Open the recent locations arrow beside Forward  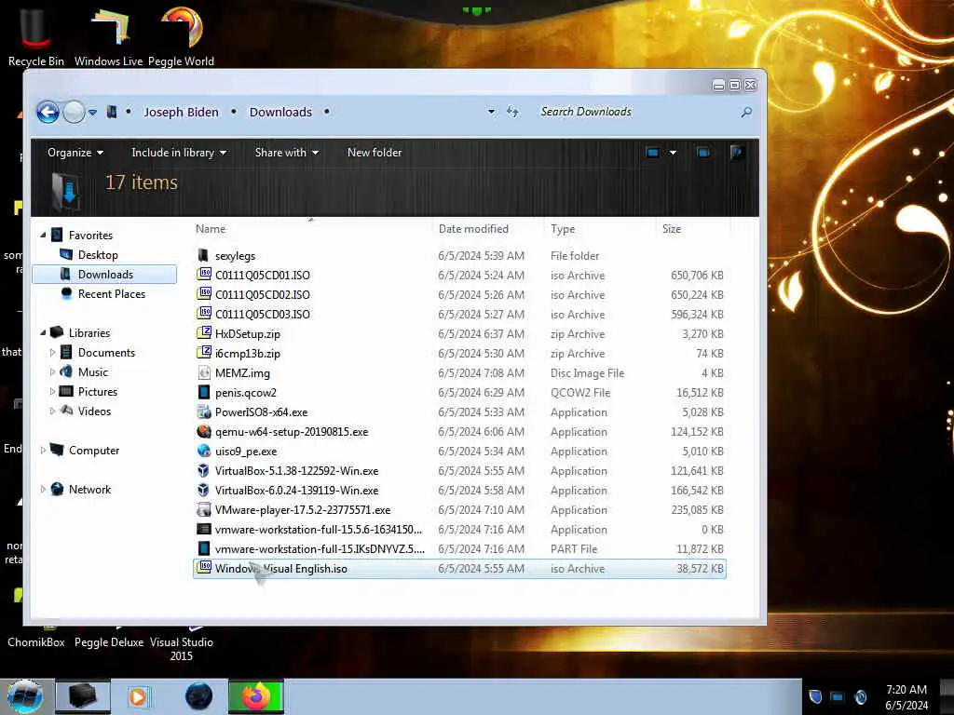coord(92,113)
